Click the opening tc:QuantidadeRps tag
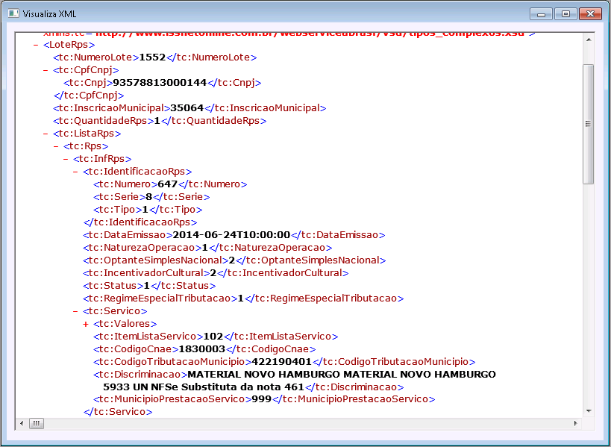Screen dimensions: 611x447 click(104, 121)
